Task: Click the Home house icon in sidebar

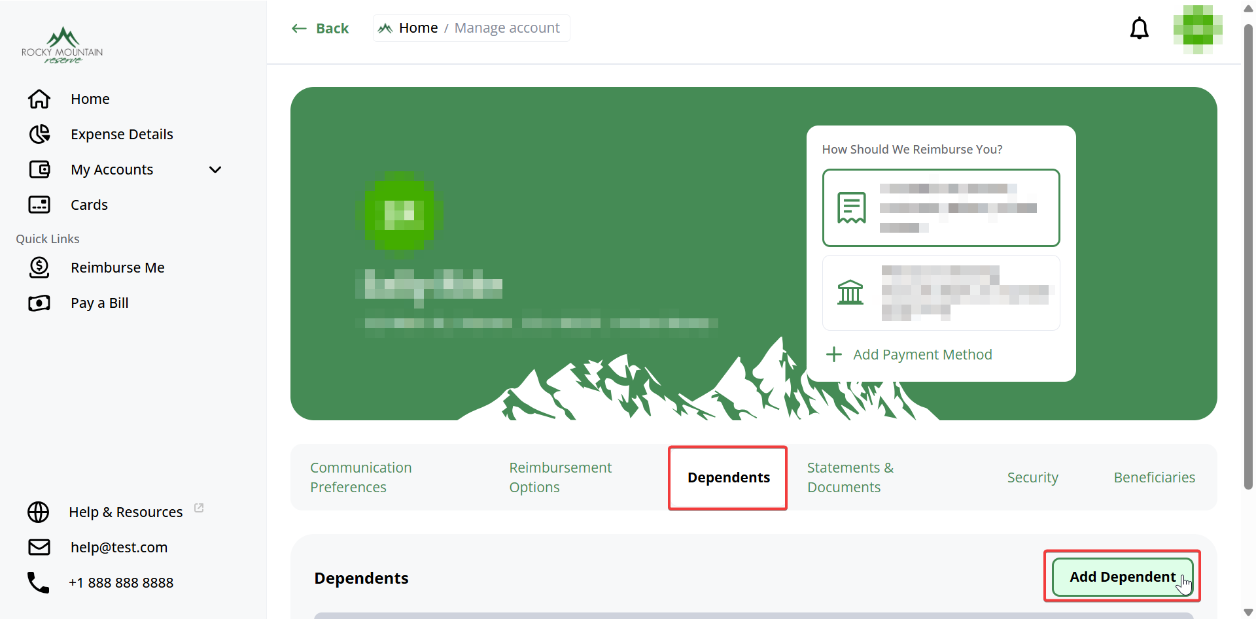Action: click(x=39, y=99)
